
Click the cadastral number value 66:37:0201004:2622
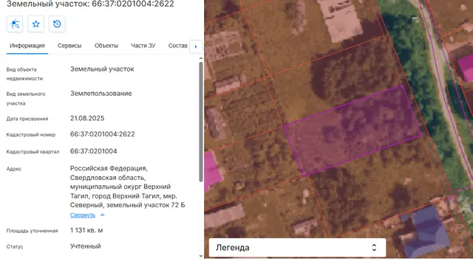tap(103, 134)
